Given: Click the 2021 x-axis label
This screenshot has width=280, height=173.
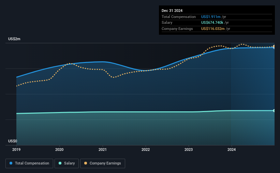Looking at the screenshot, I should [x=103, y=150].
